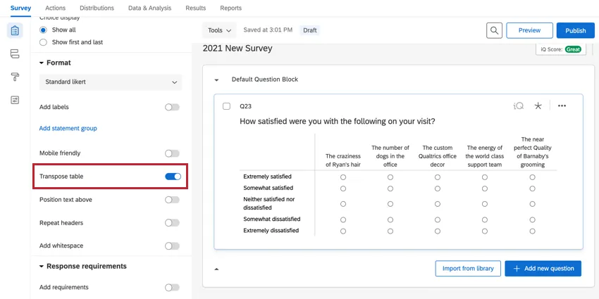Tick the Q23 question checkbox

(x=226, y=106)
